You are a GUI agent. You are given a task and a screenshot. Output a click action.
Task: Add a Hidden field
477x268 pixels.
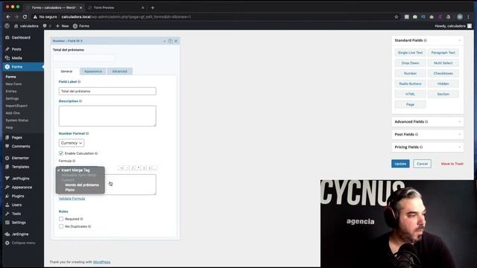[443, 83]
